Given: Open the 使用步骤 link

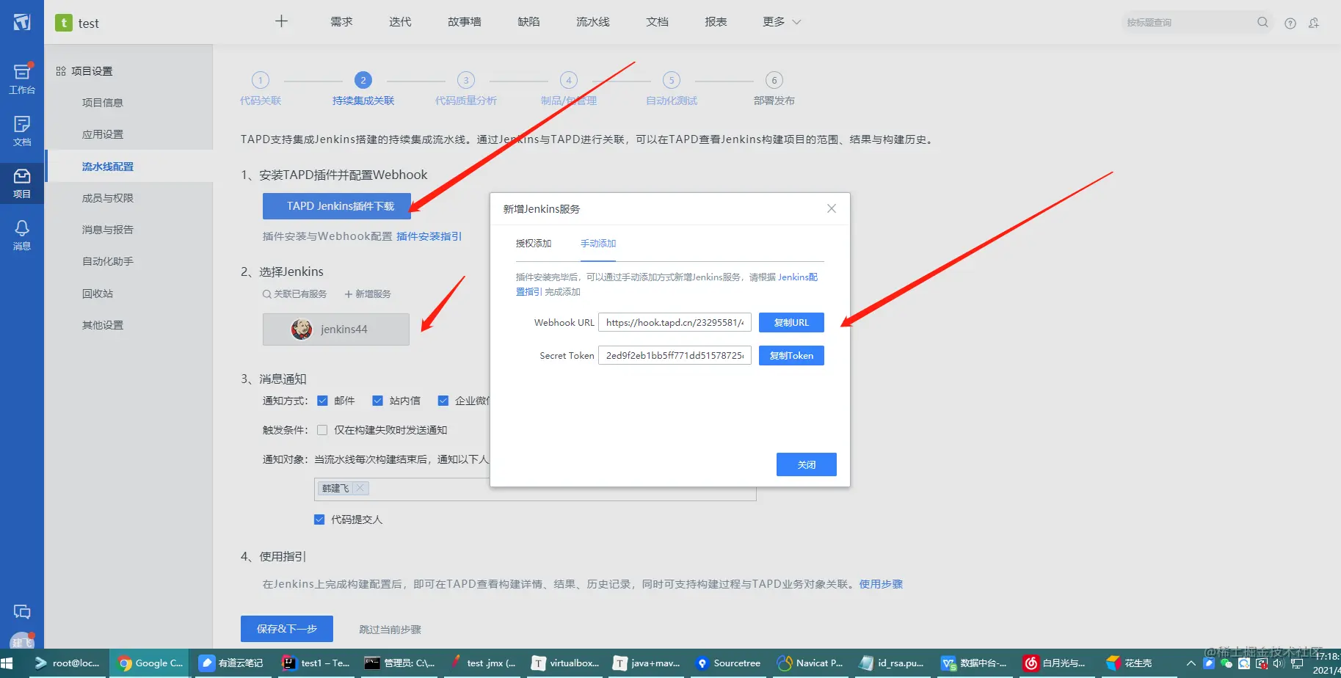Looking at the screenshot, I should 881,584.
